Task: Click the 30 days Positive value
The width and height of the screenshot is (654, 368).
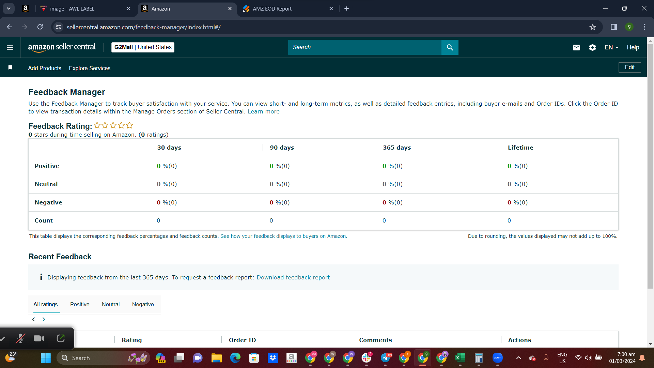Action: click(x=167, y=166)
